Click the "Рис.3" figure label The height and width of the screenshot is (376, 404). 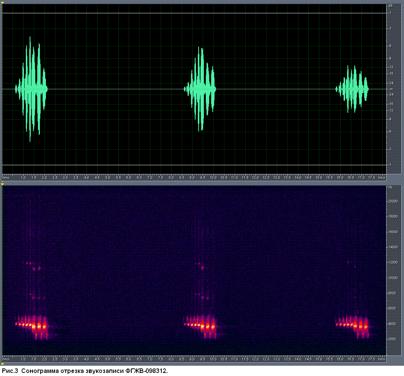[10, 371]
